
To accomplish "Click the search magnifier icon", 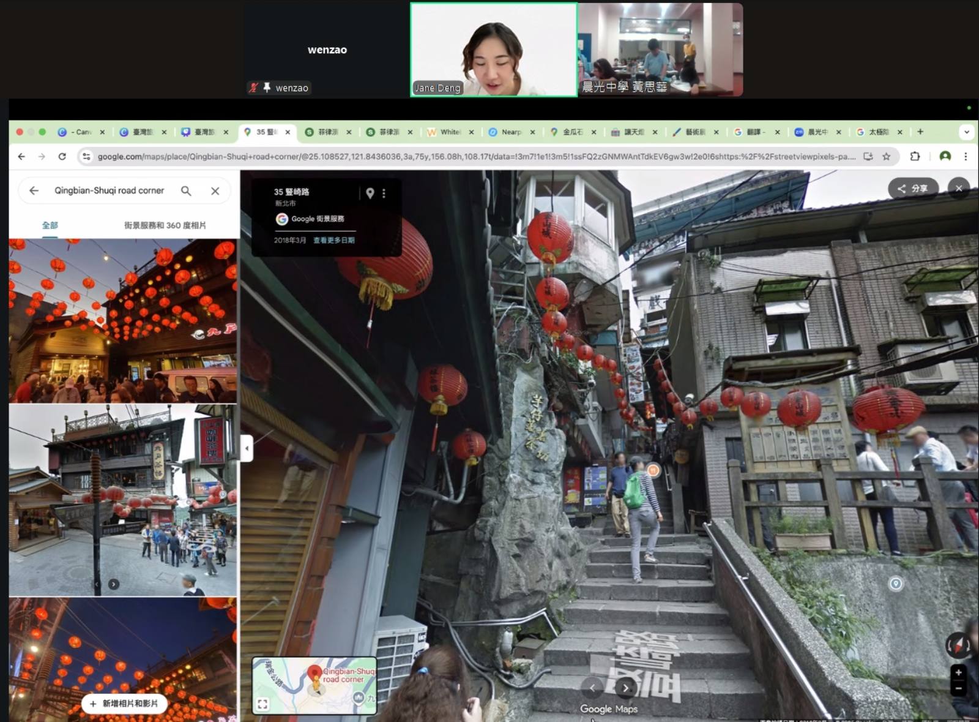I will 186,190.
